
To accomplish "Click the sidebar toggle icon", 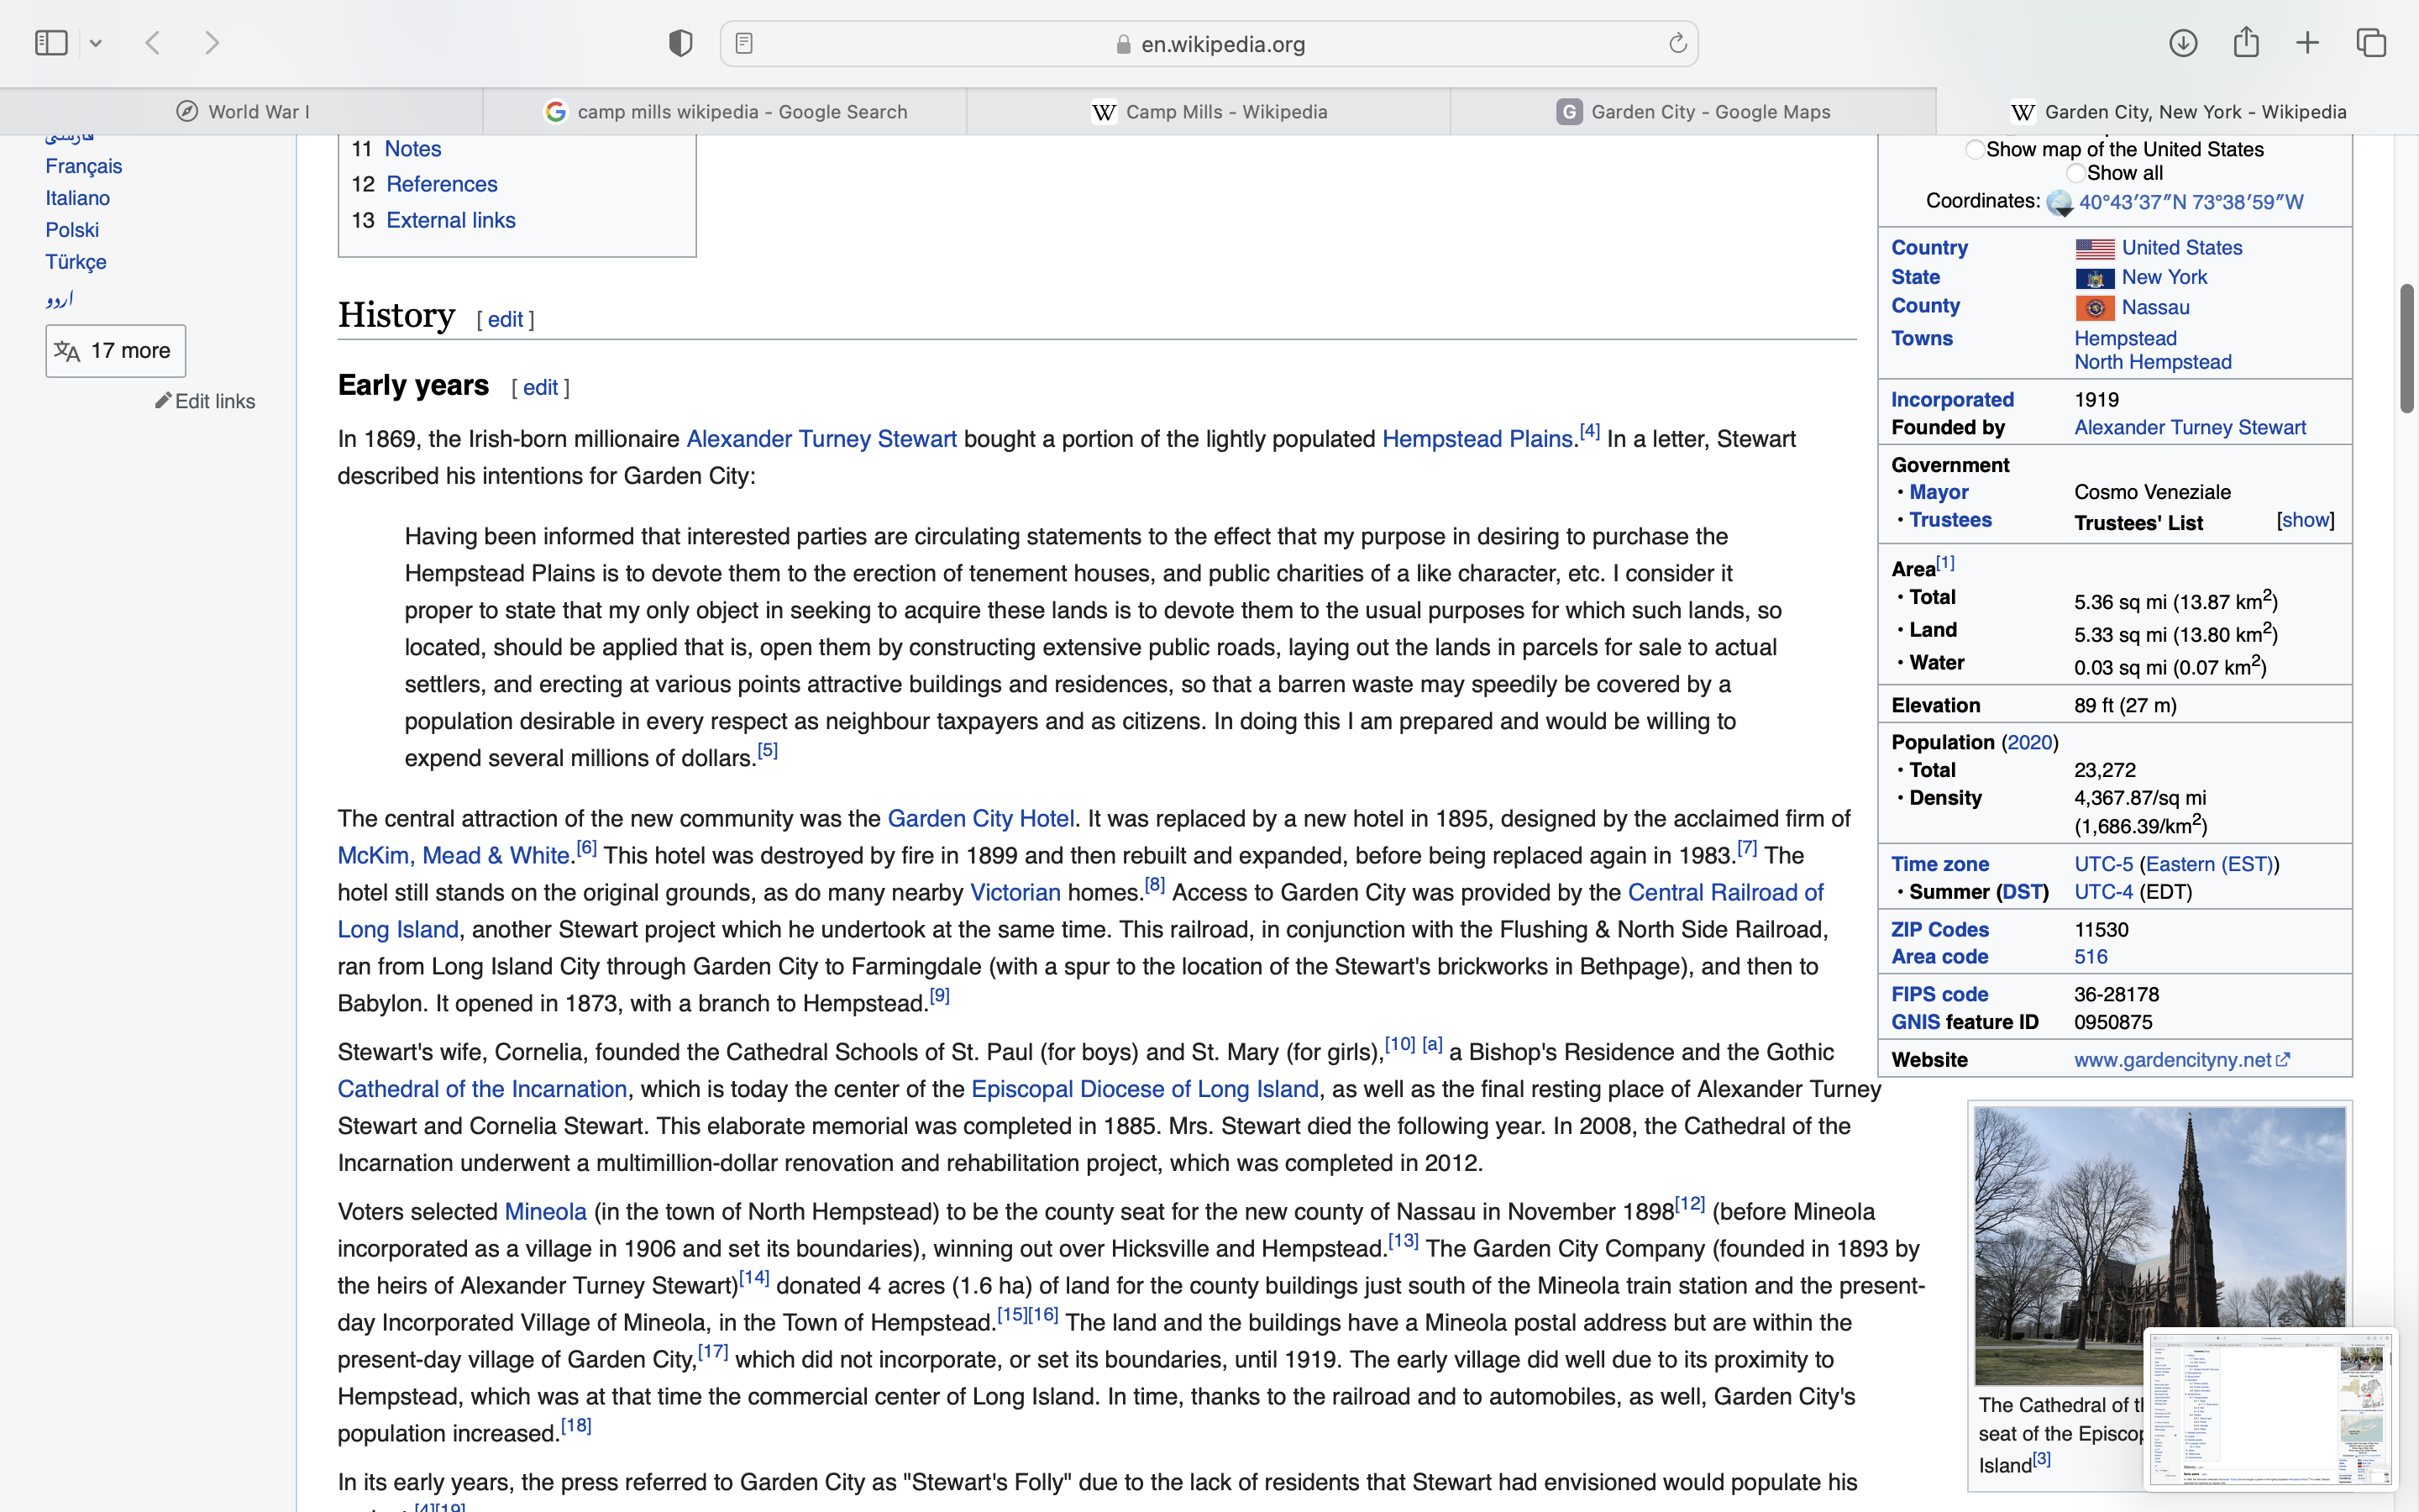I will (51, 43).
